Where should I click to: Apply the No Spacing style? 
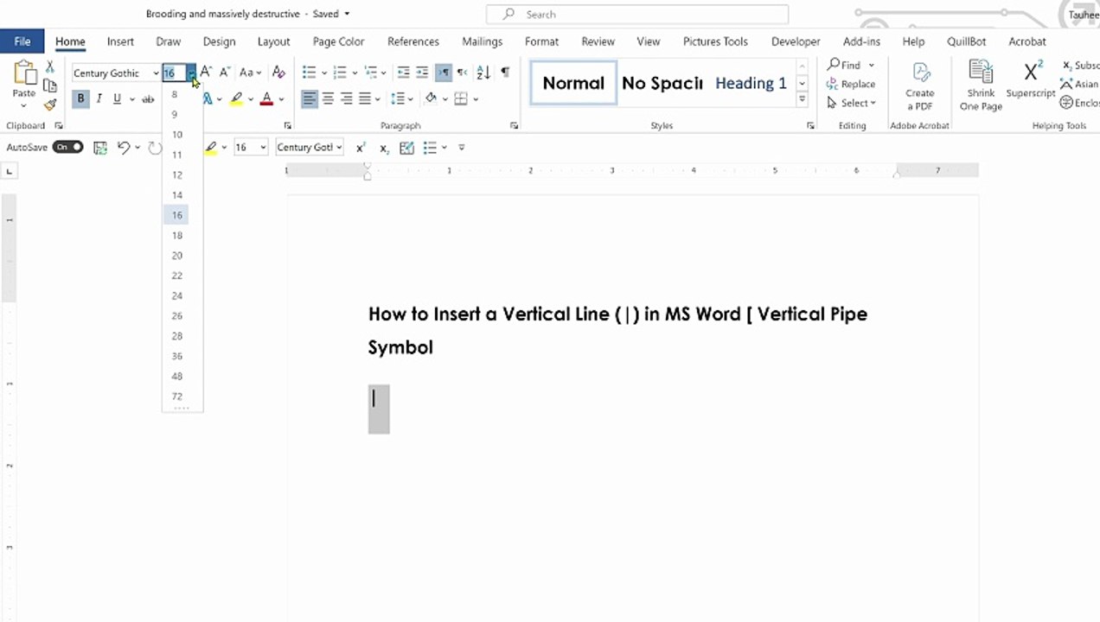662,83
